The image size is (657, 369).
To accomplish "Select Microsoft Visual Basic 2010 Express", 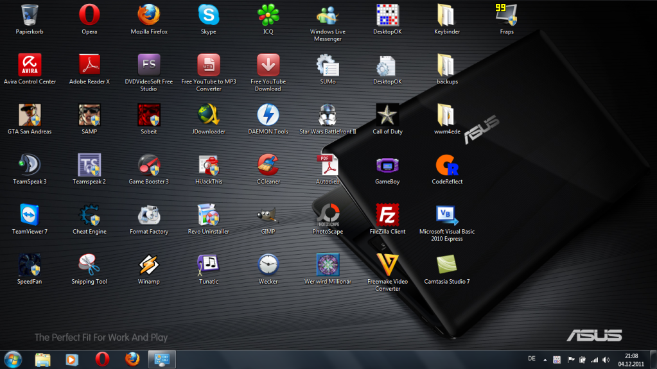I will click(447, 223).
